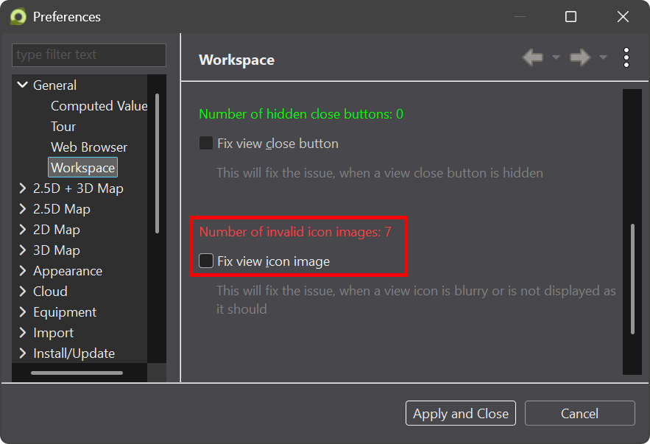The width and height of the screenshot is (650, 444).
Task: Select the Cloud preferences item
Action: (50, 292)
